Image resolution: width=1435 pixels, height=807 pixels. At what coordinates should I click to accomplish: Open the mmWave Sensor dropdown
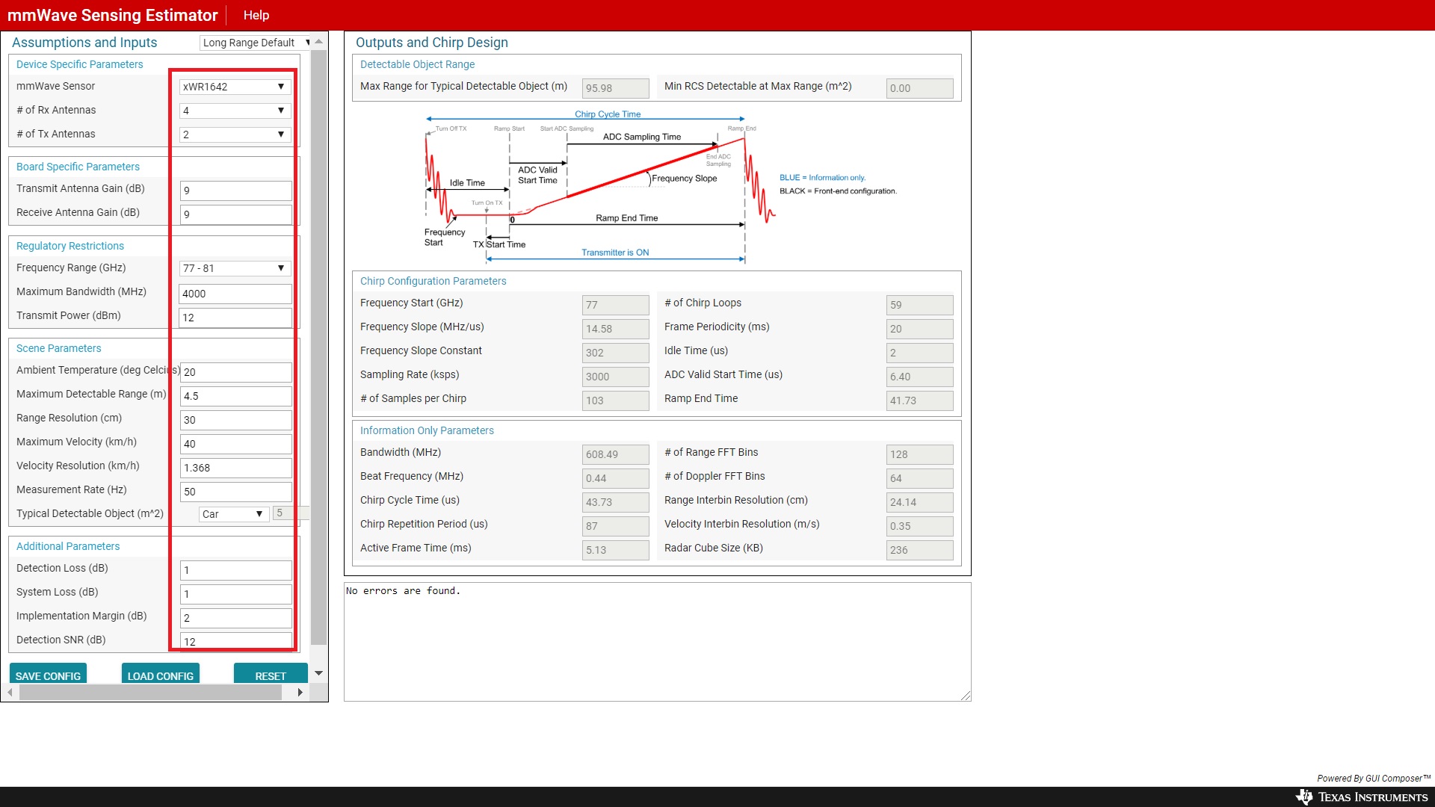click(x=234, y=87)
